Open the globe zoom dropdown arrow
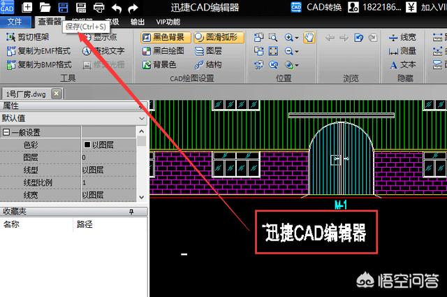 click(x=297, y=65)
